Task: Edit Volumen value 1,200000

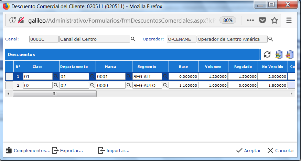Action: click(x=213, y=76)
